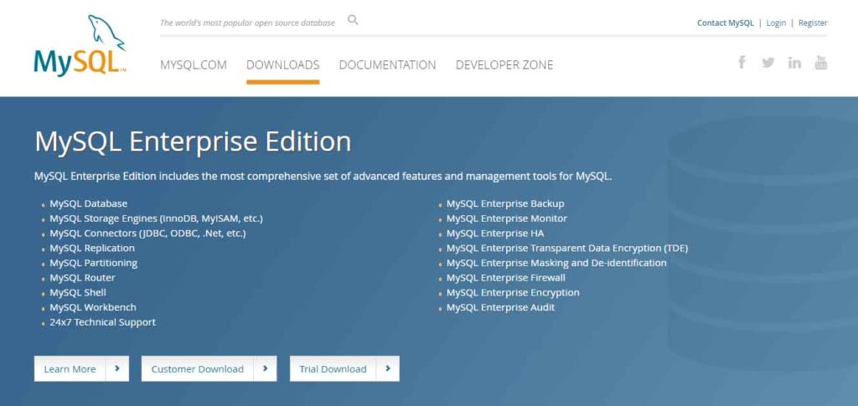The width and height of the screenshot is (858, 406).
Task: Click the Masking and De-identification item
Action: point(556,263)
